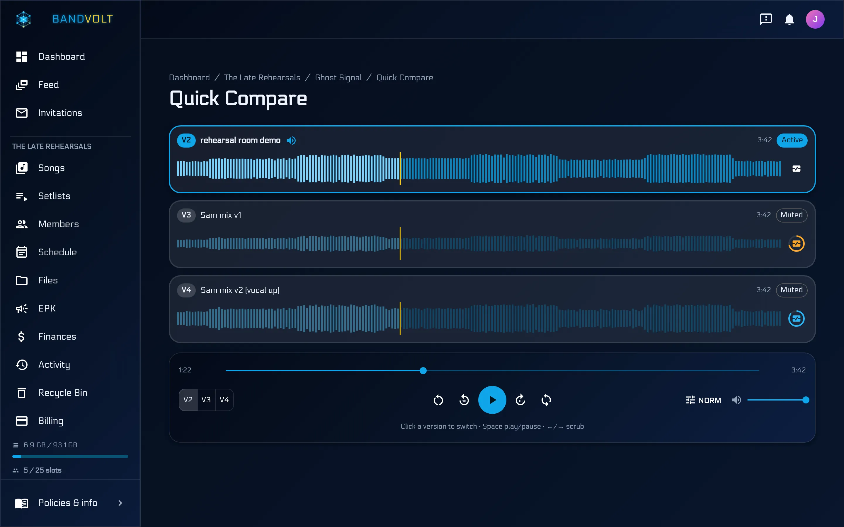Viewport: 844px width, 527px height.
Task: Open Finances page
Action: point(70,336)
